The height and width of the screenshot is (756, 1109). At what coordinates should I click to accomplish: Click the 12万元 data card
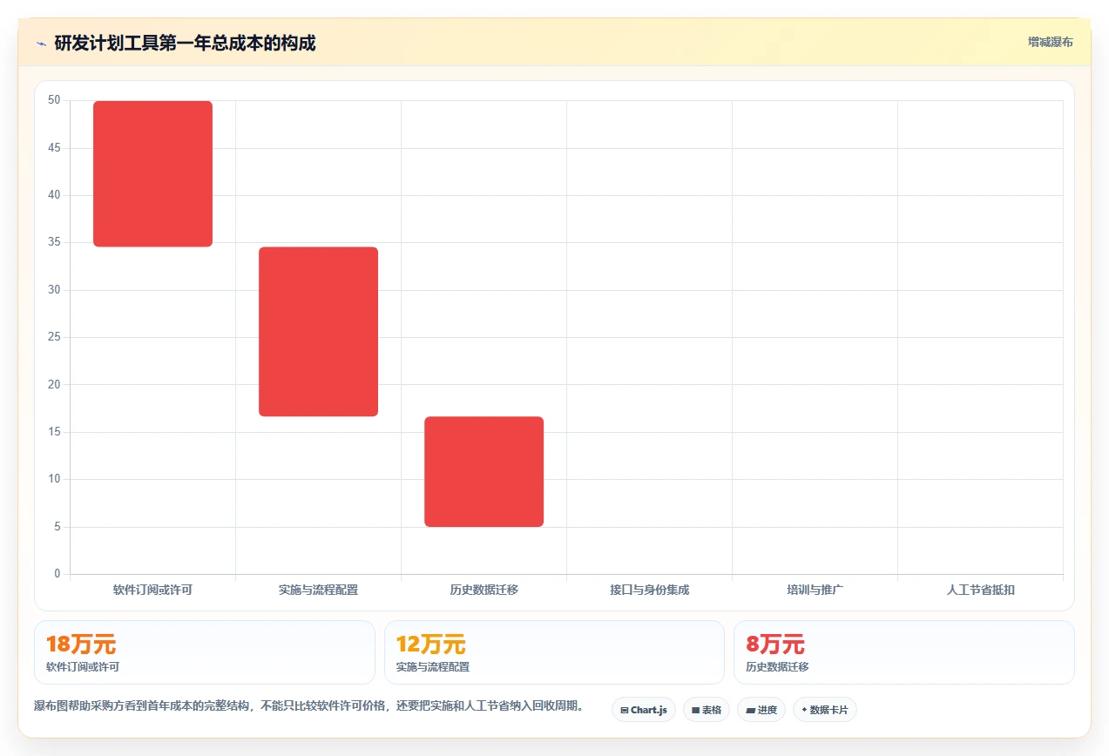click(x=554, y=652)
